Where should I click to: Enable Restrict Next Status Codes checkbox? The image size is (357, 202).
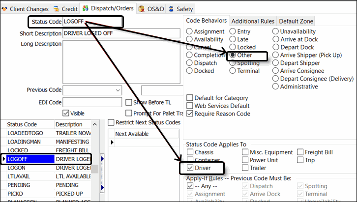coord(111,122)
